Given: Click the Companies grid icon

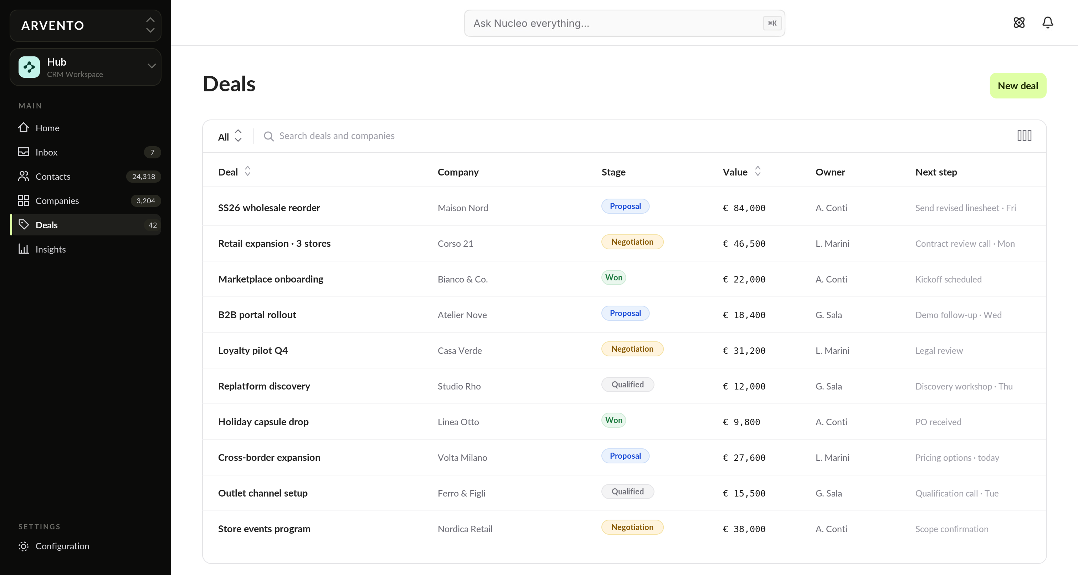Looking at the screenshot, I should click(x=24, y=200).
